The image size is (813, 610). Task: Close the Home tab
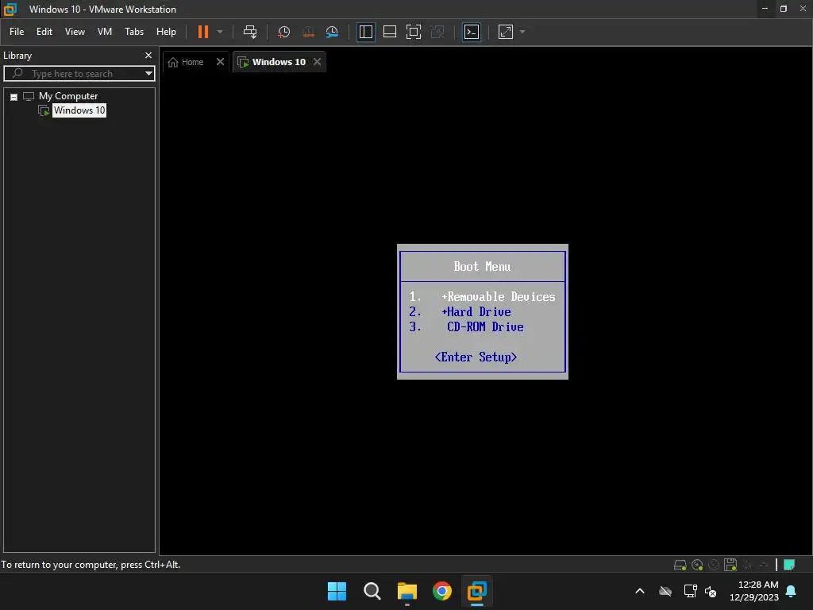221,62
